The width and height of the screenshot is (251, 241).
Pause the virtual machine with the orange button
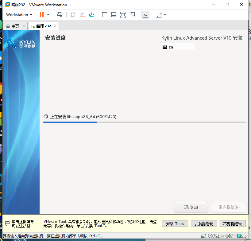point(42,15)
